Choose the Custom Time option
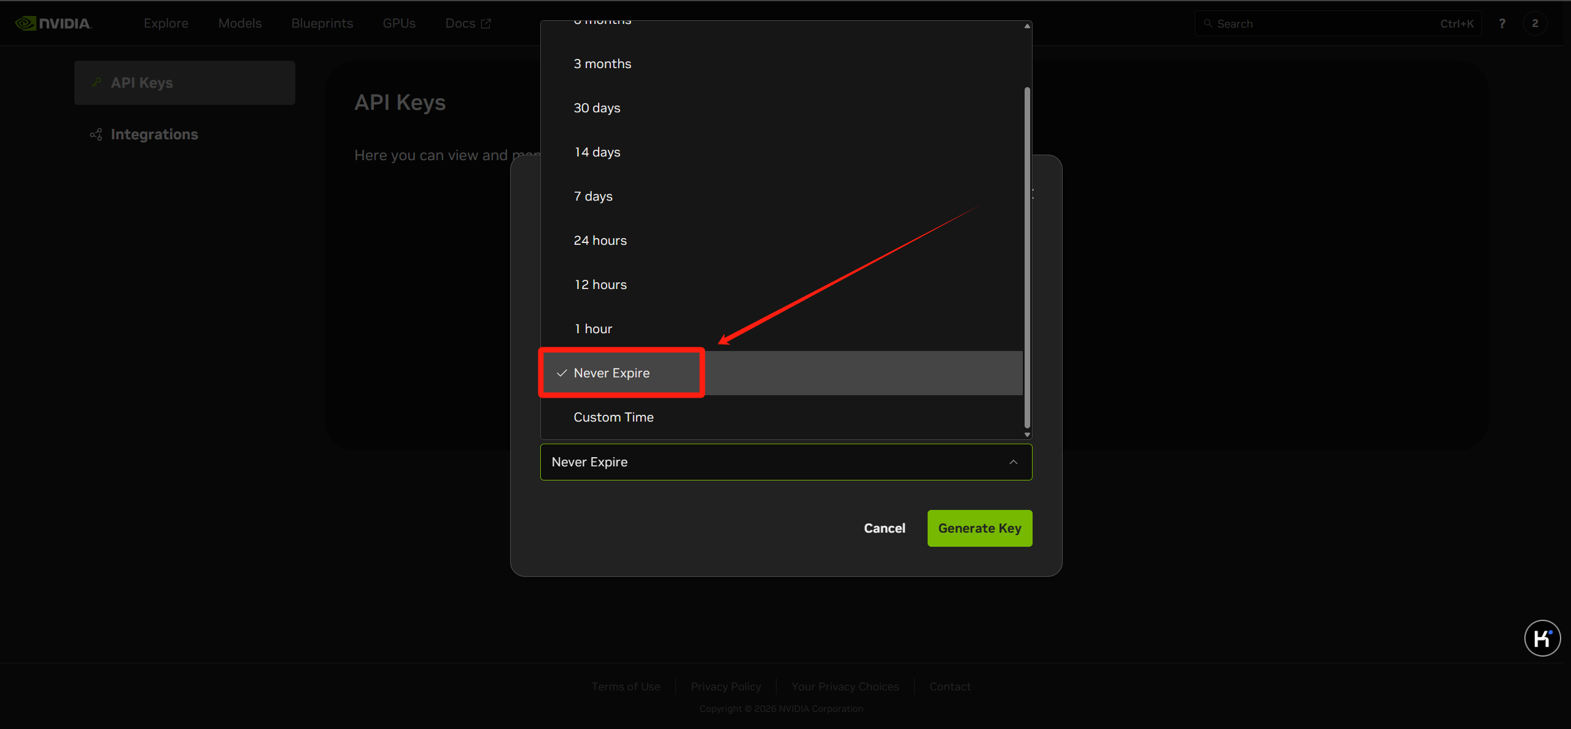The image size is (1571, 729). (x=613, y=417)
